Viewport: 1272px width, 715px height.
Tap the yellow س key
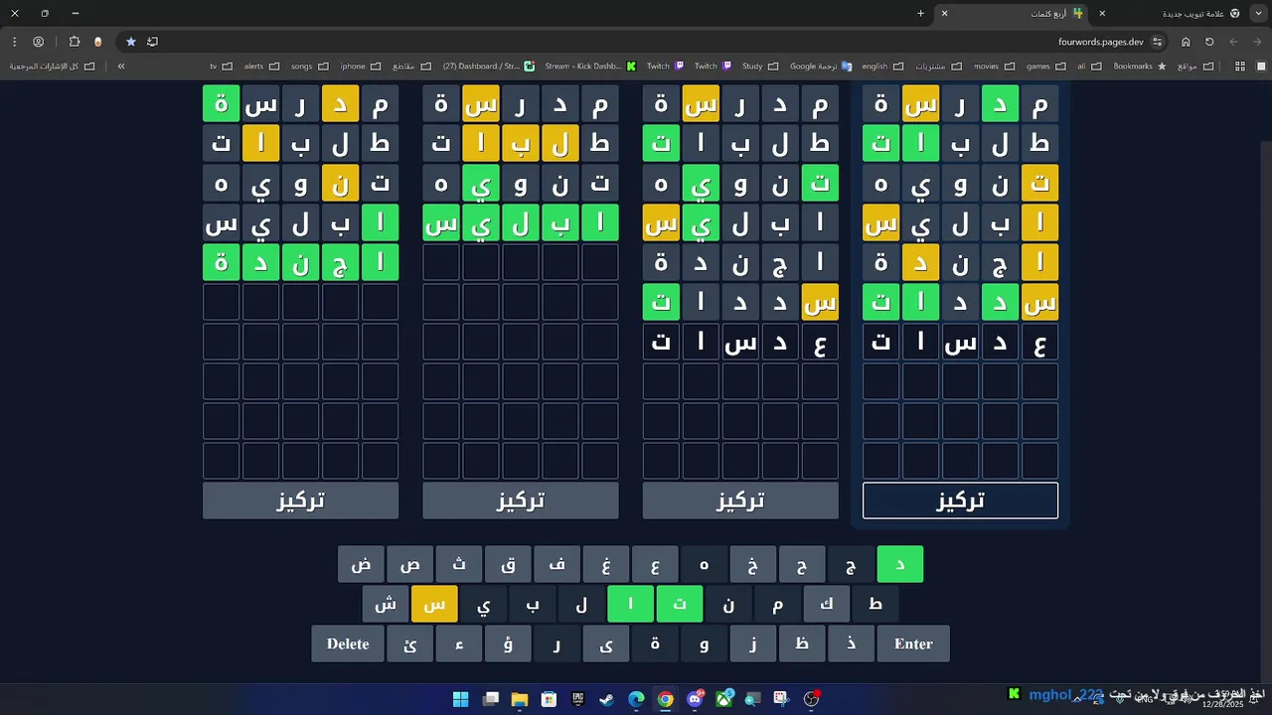[x=434, y=604]
